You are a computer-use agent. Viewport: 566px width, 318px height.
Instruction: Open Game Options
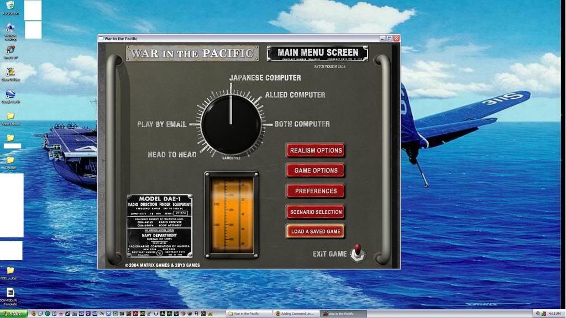coord(316,171)
